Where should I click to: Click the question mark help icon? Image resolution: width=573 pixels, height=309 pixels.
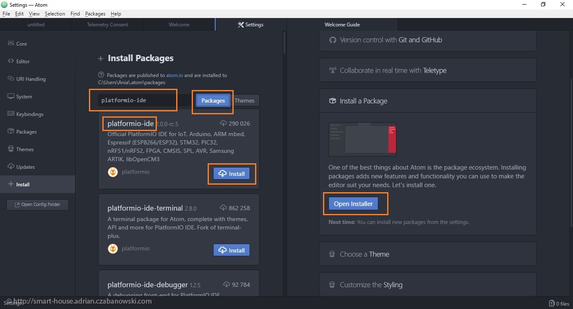101,75
